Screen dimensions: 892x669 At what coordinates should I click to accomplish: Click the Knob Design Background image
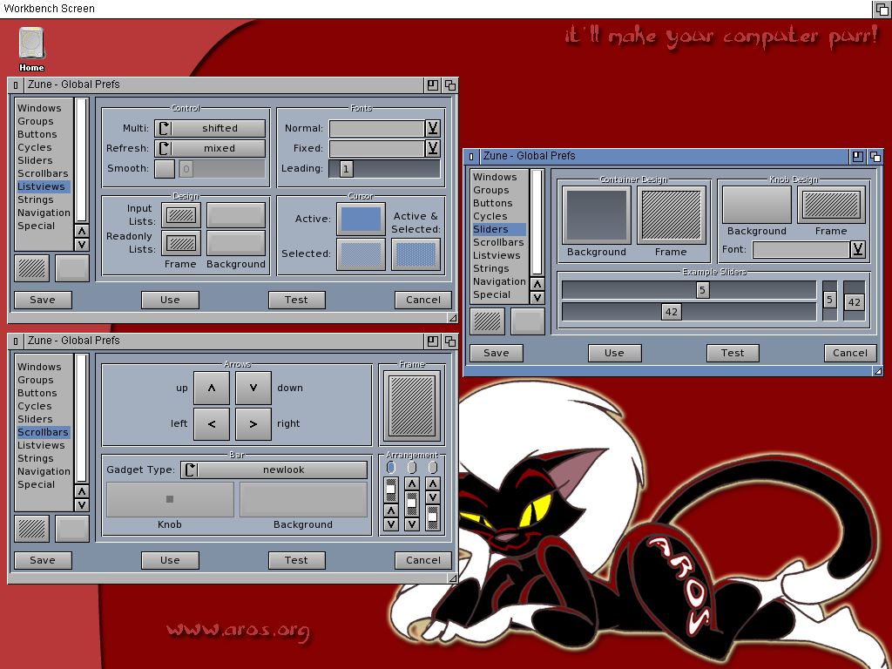757,205
